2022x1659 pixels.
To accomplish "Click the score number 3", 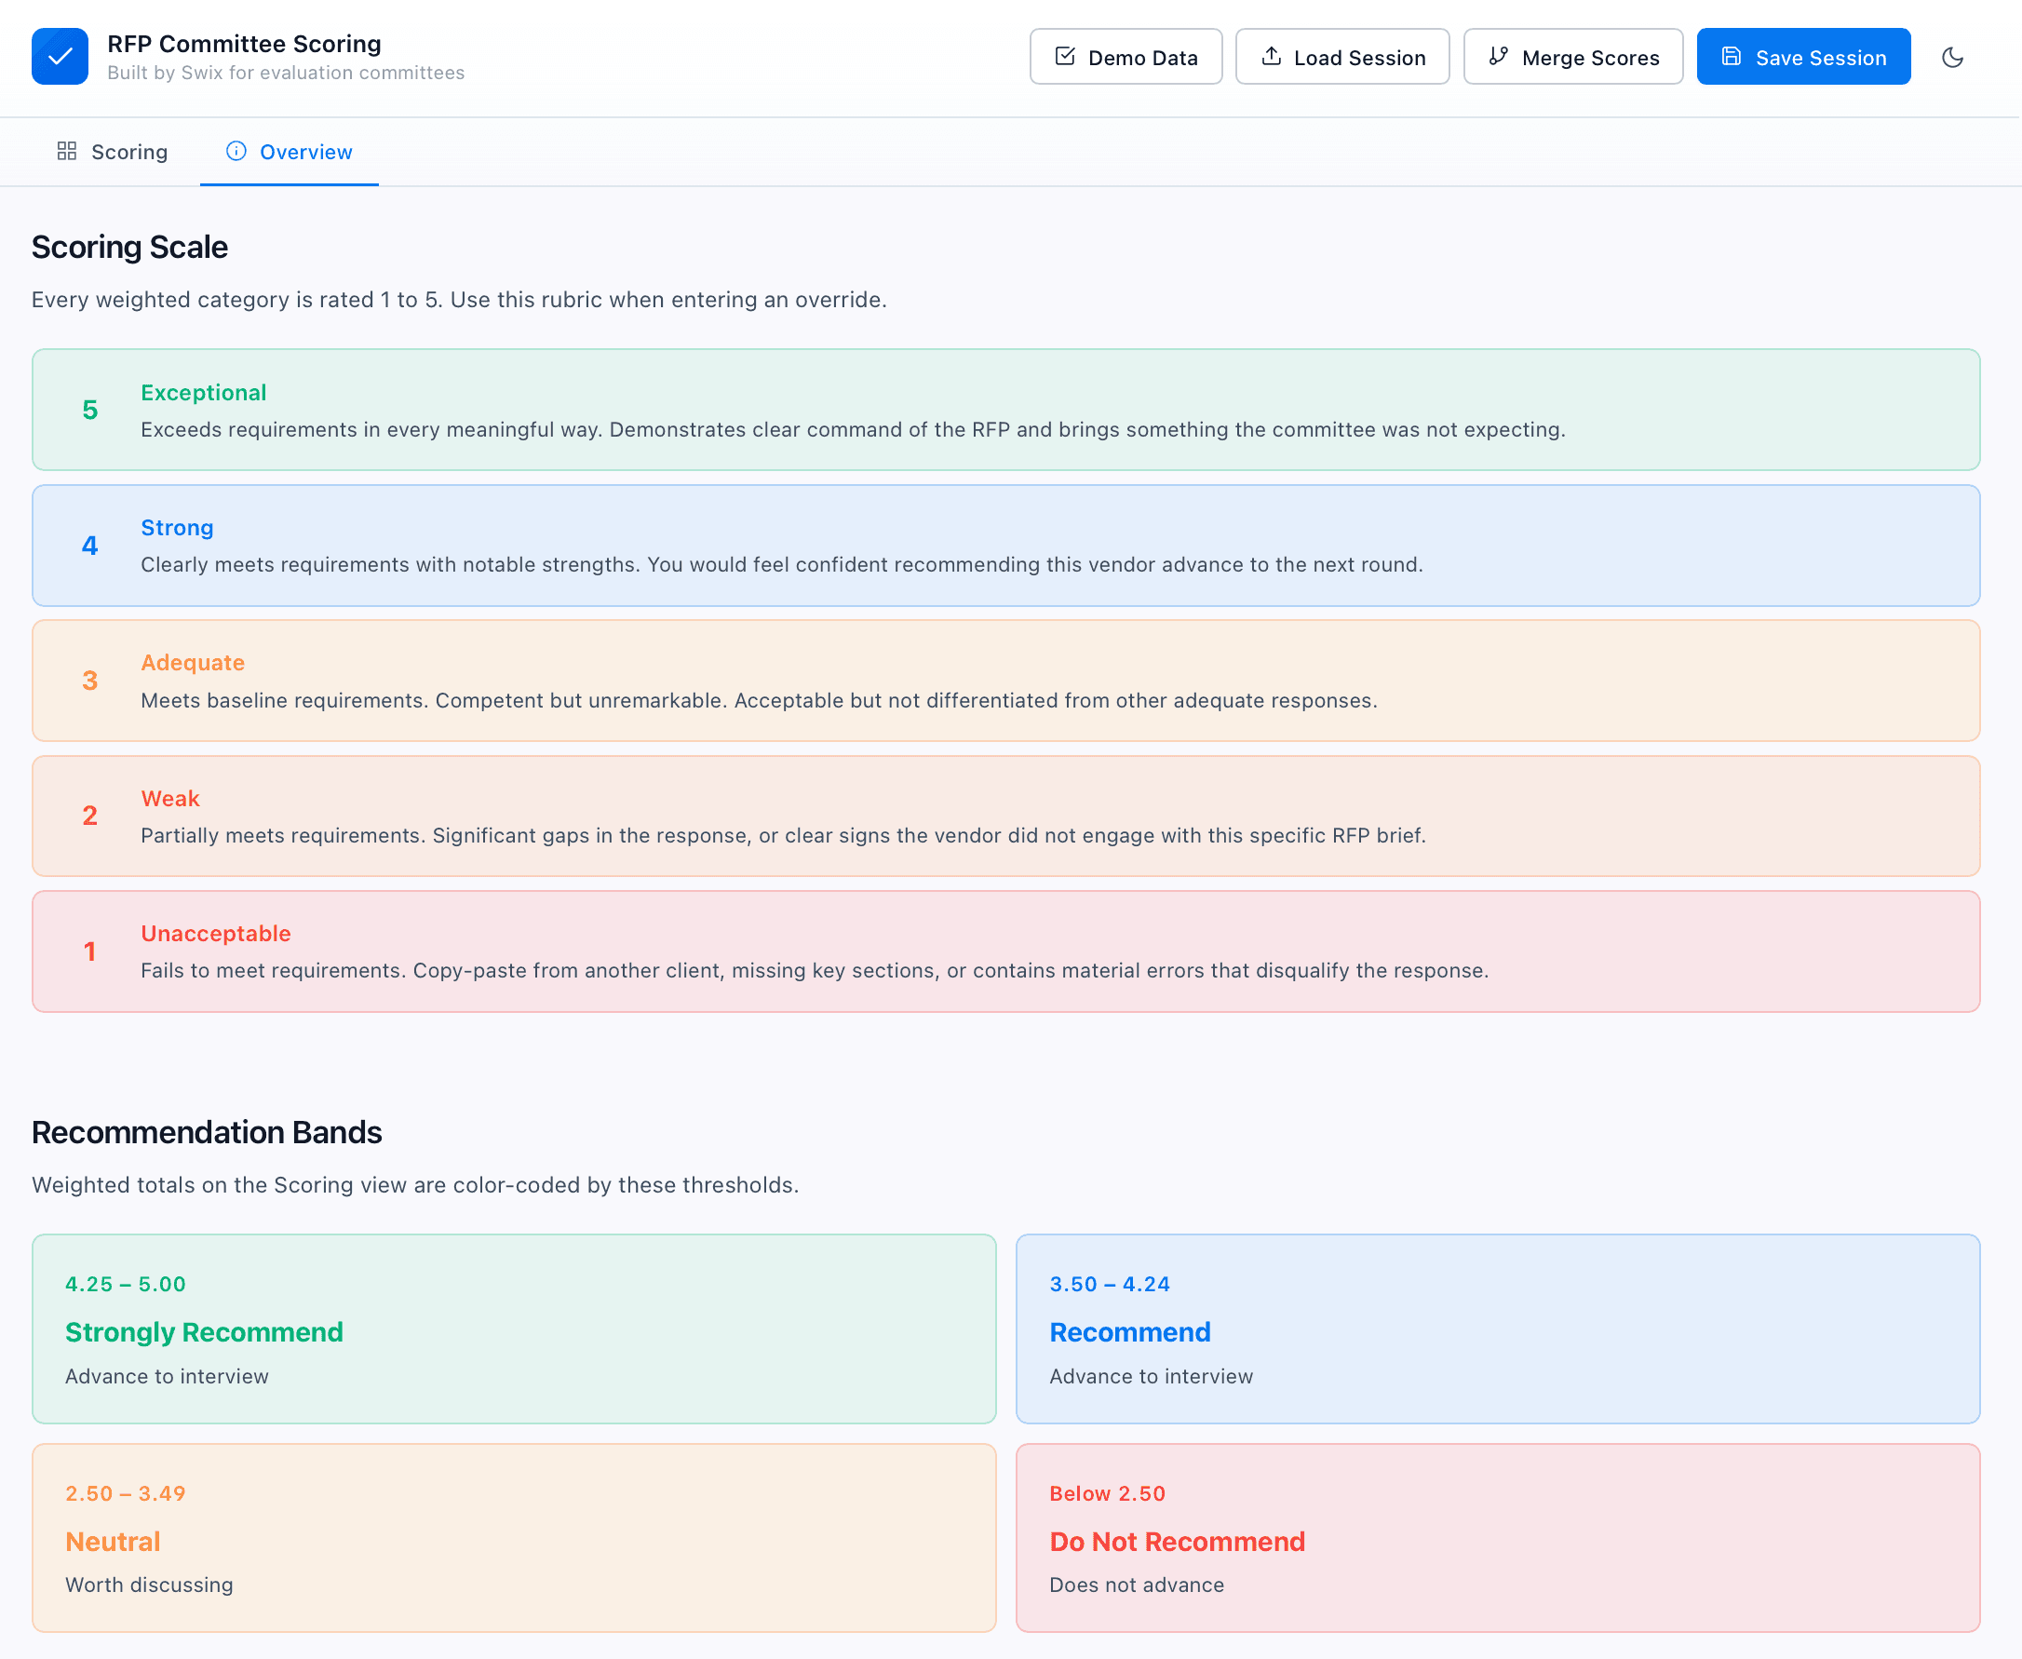I will click(x=89, y=681).
